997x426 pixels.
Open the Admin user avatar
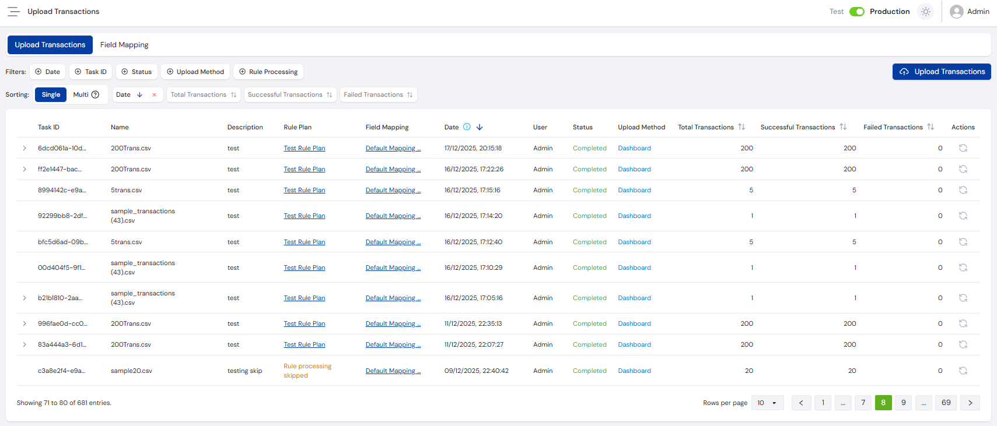[956, 12]
